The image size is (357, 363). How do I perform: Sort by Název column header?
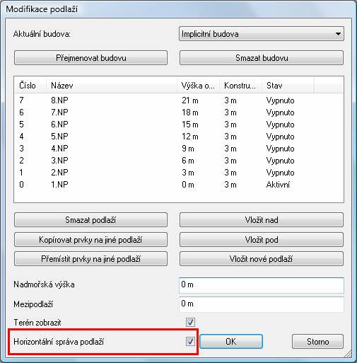(x=112, y=86)
